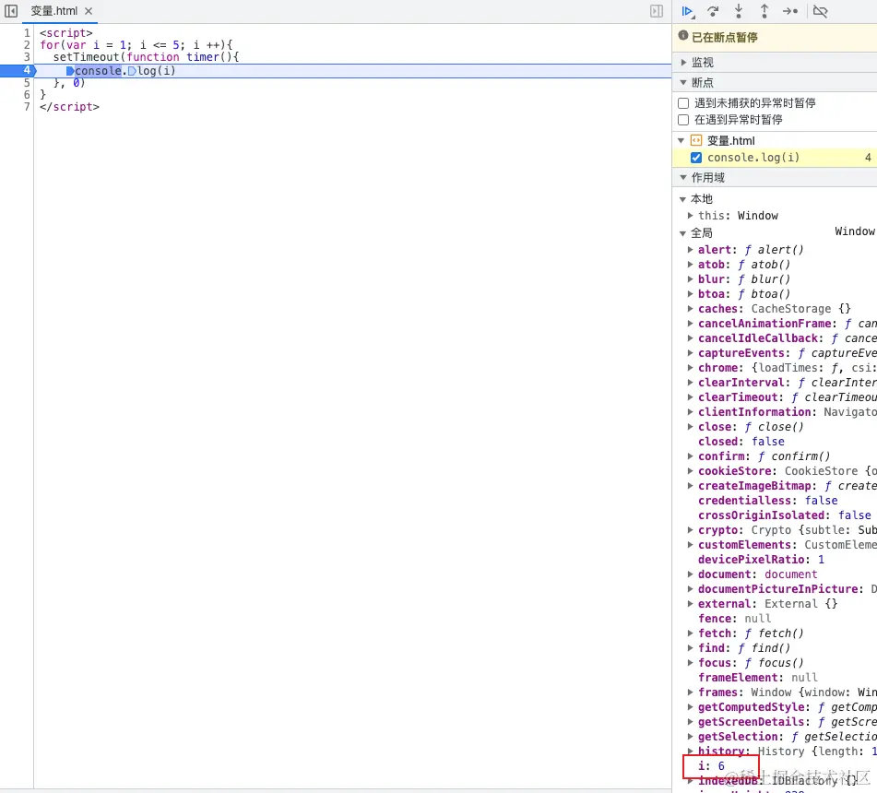Close the 变量.html tab
The width and height of the screenshot is (877, 793).
[89, 11]
